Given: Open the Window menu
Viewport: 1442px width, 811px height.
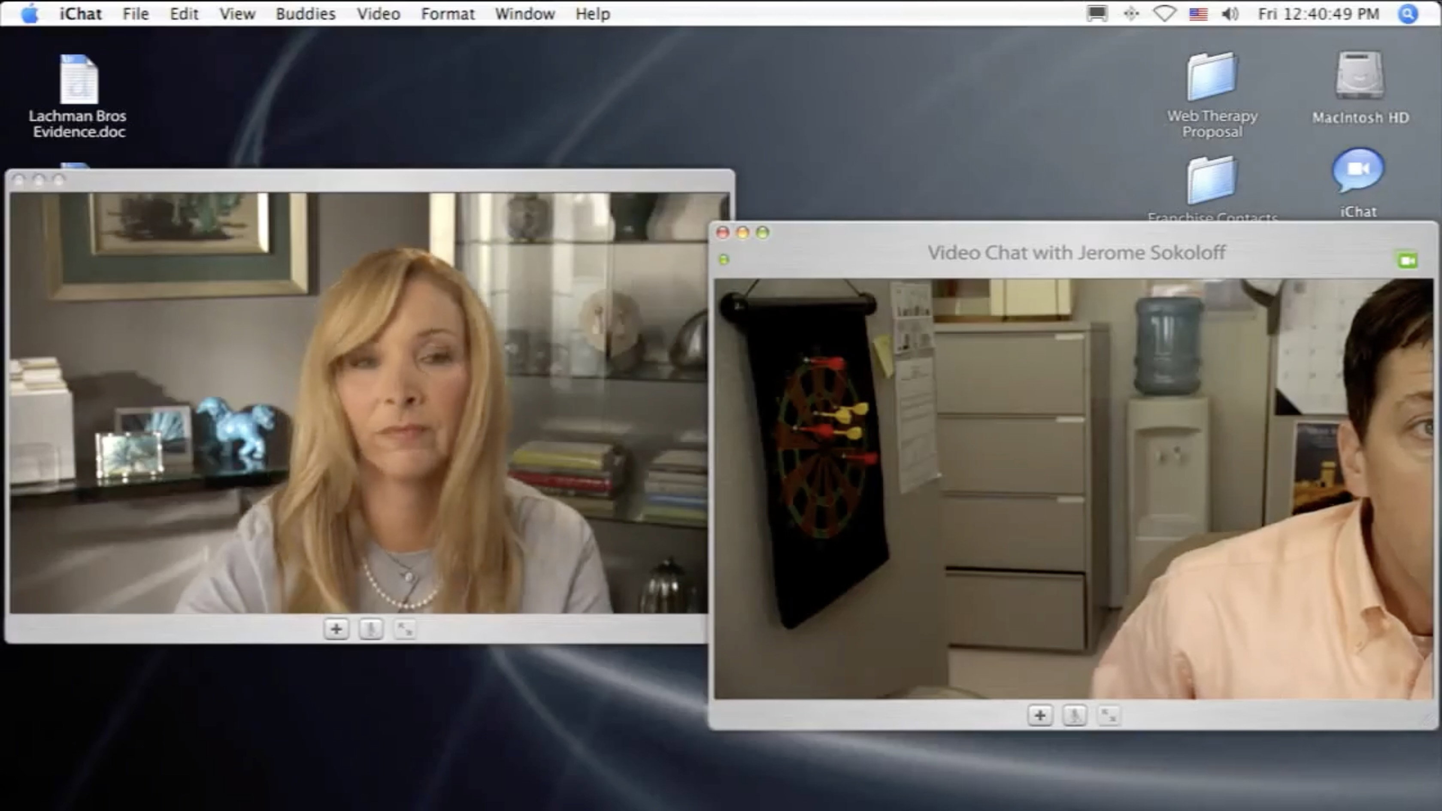Looking at the screenshot, I should [524, 13].
